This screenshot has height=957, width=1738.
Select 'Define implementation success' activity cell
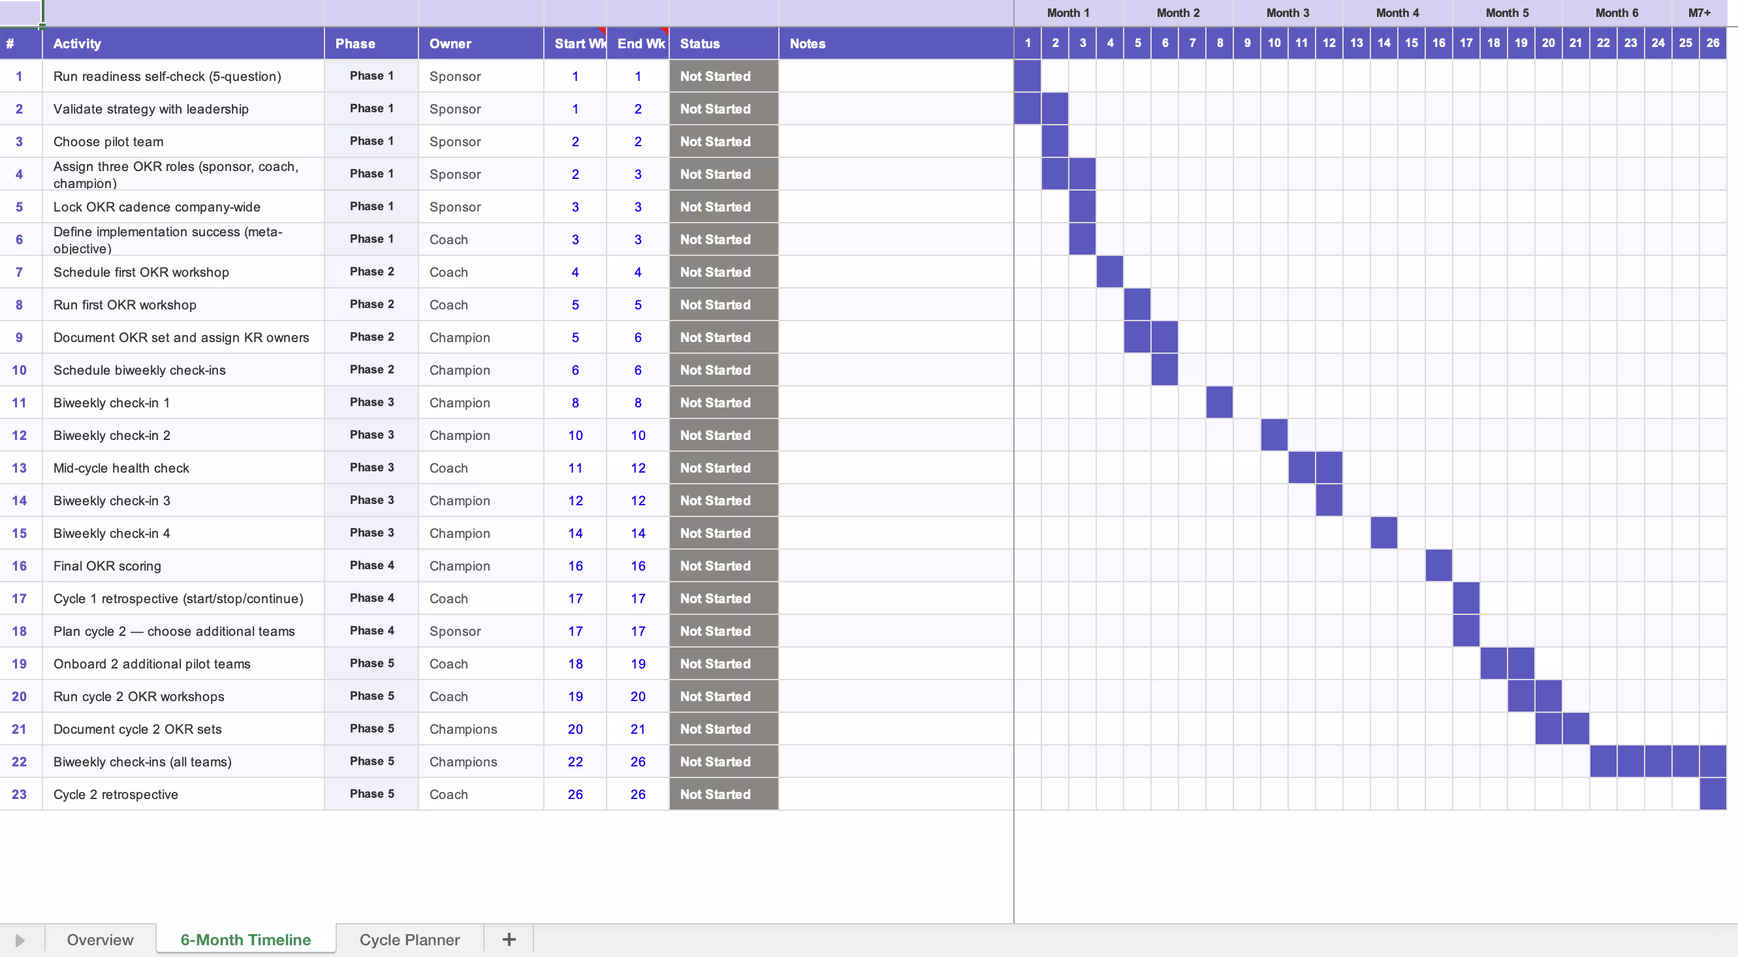(x=183, y=240)
